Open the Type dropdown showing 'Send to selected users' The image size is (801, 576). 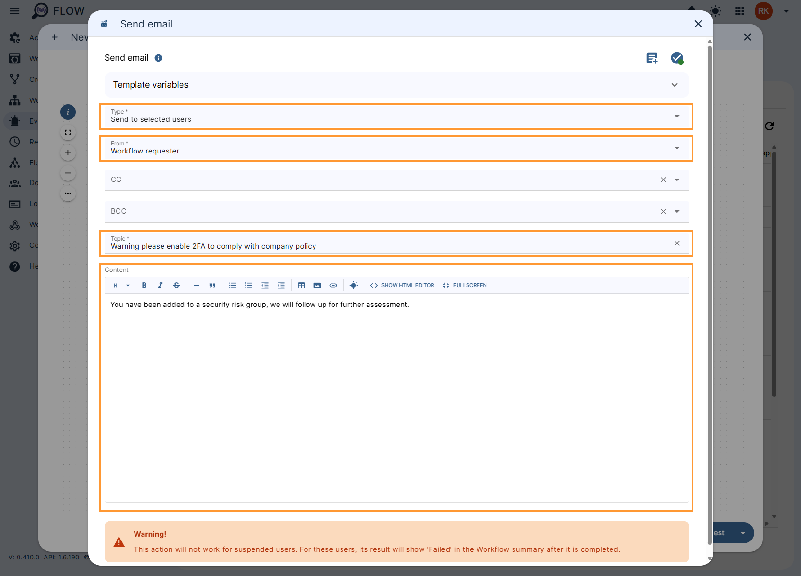click(x=677, y=116)
